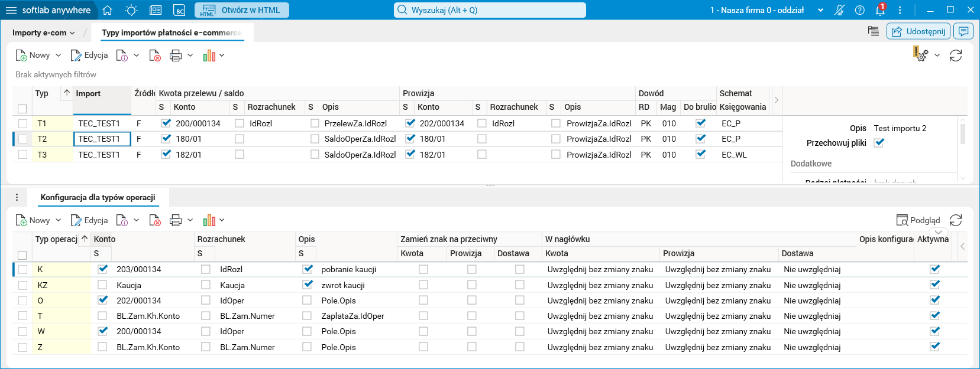The width and height of the screenshot is (980, 369).
Task: Toggle row selection checkbox for T1
Action: [22, 123]
